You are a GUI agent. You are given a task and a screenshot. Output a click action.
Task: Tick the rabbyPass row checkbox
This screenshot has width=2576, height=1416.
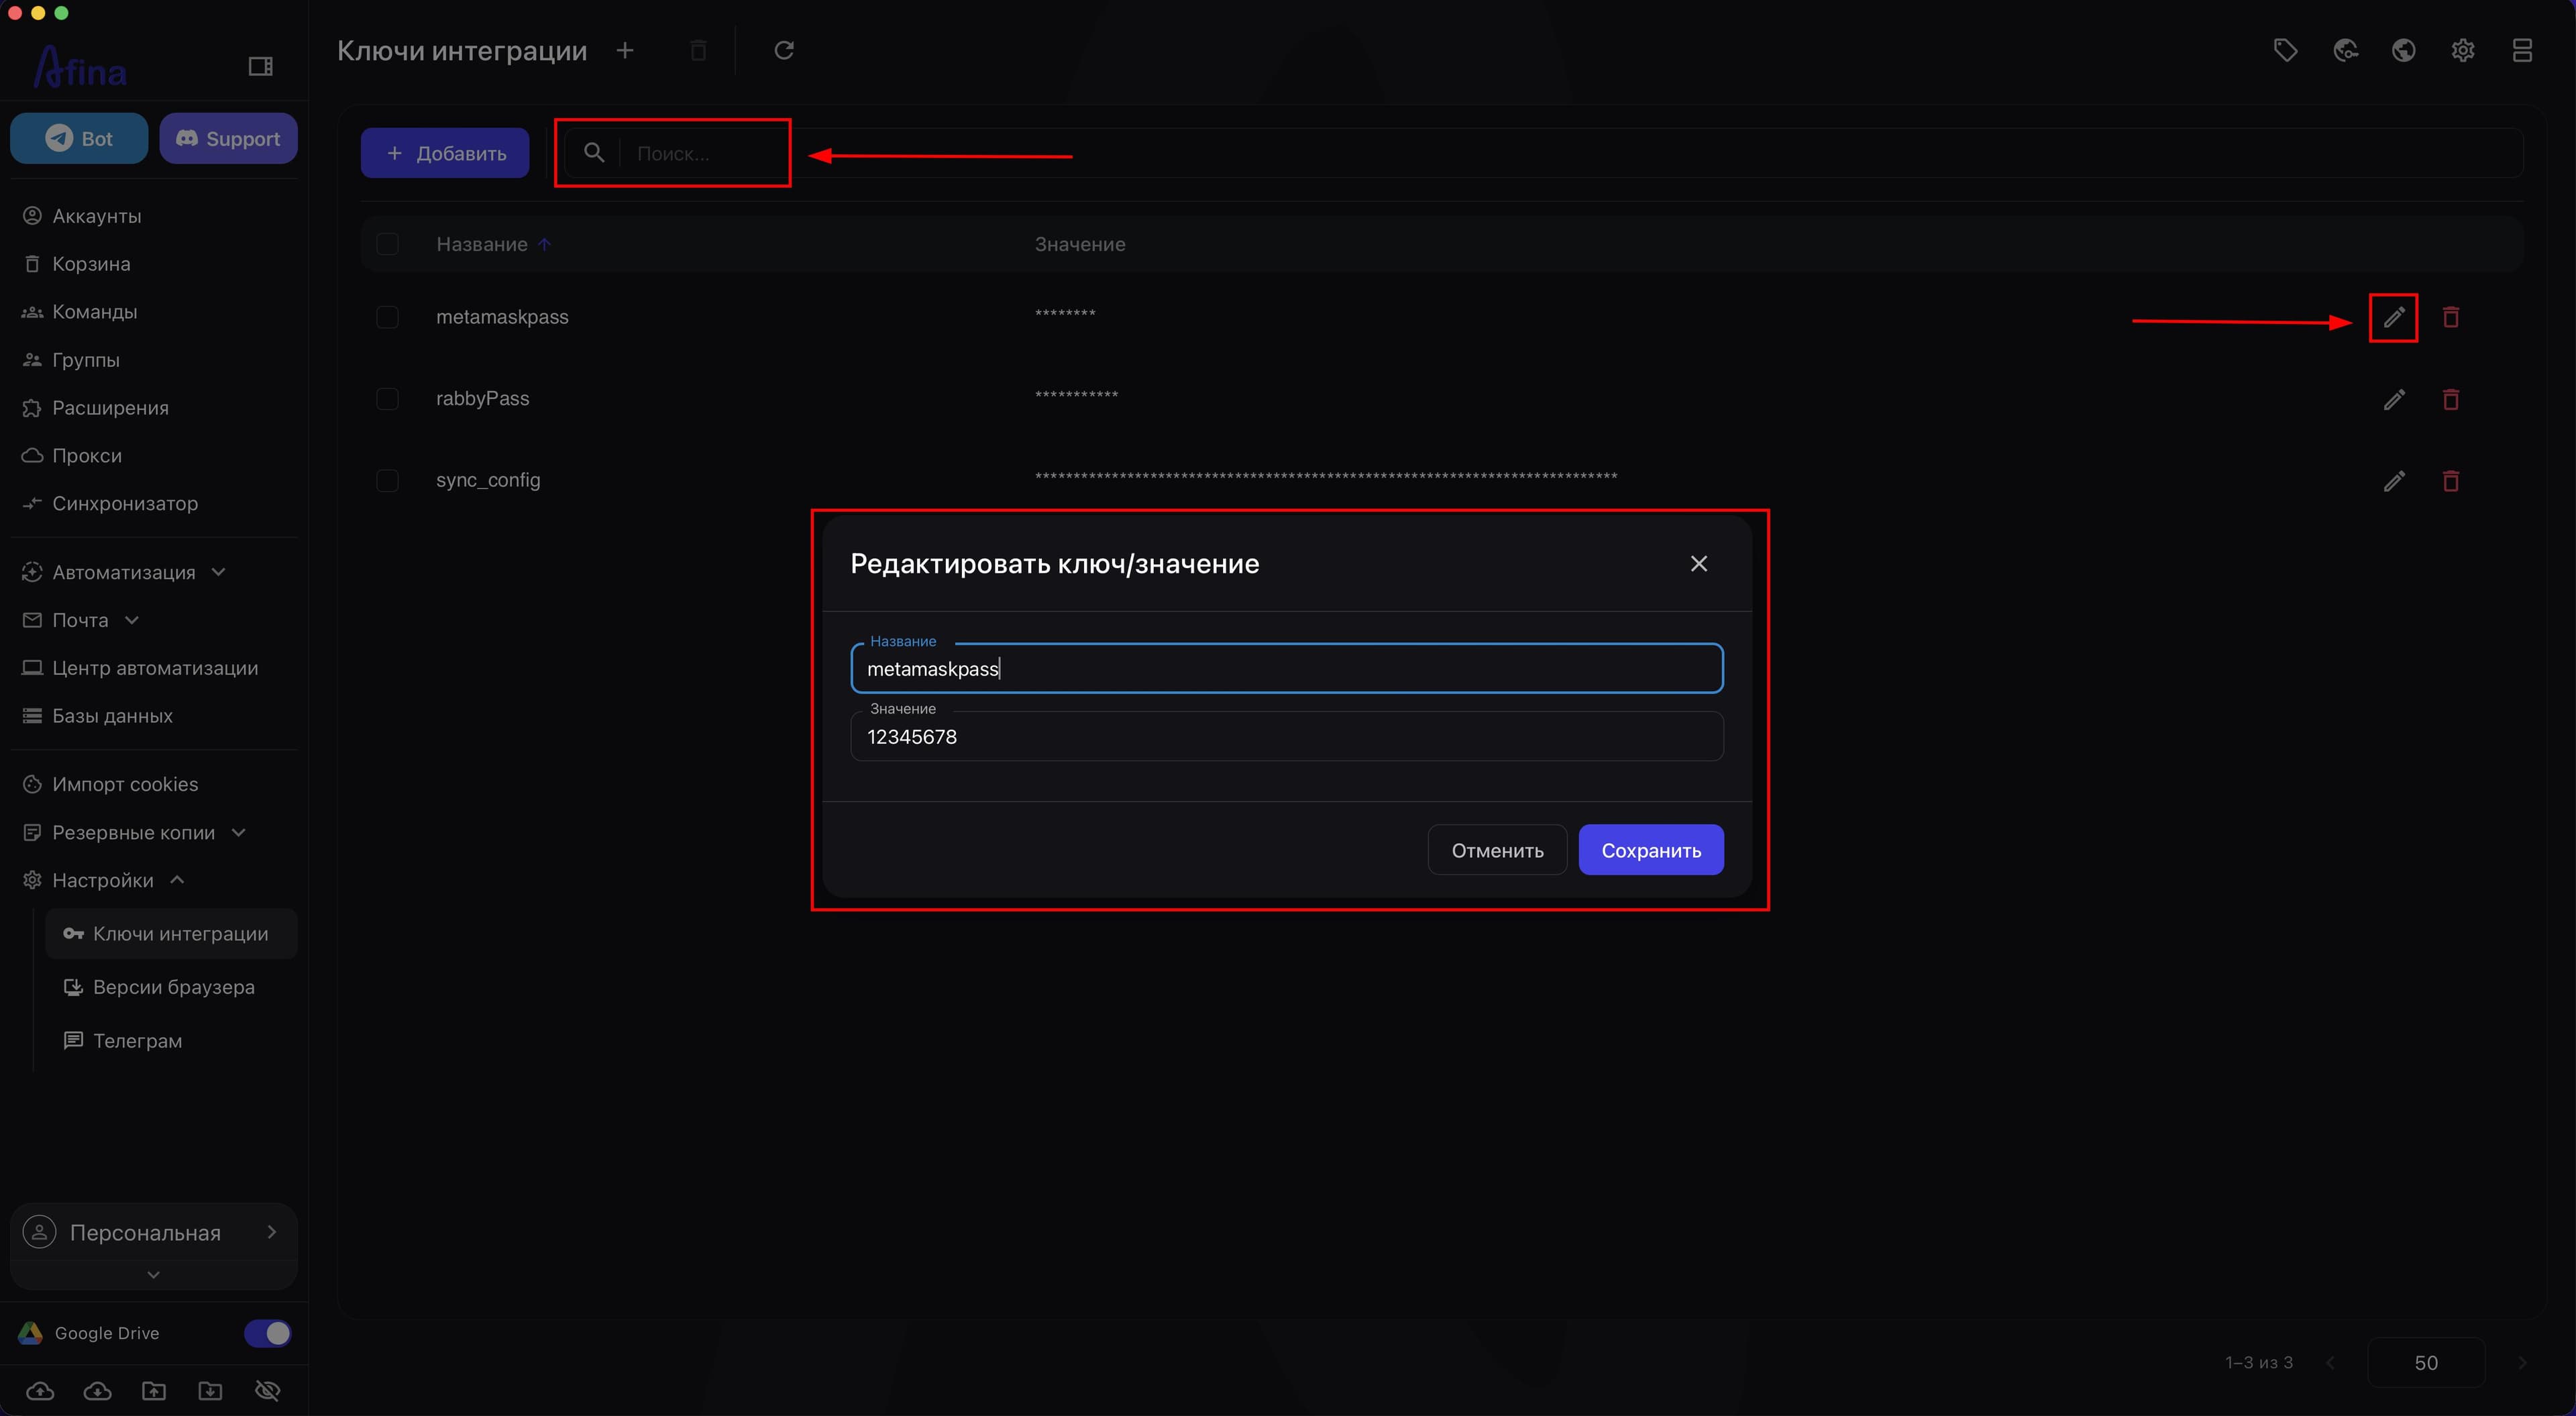click(x=387, y=399)
